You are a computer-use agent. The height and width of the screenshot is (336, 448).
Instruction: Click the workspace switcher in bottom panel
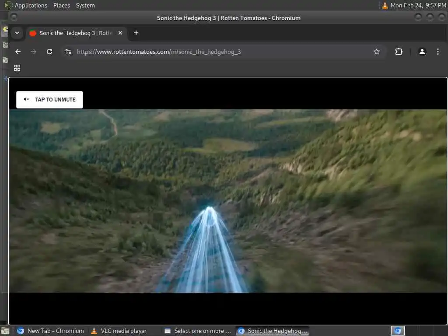(397, 331)
